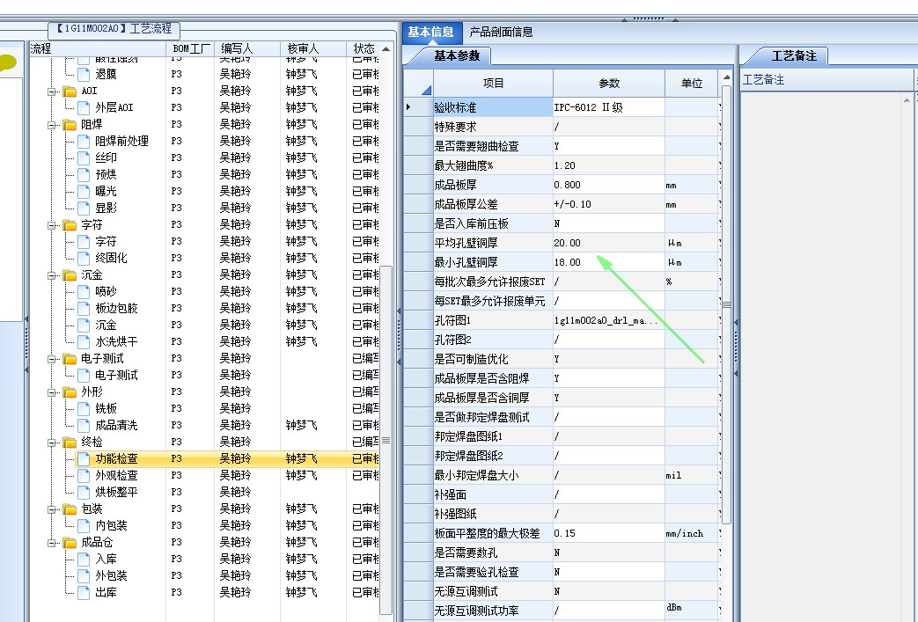The height and width of the screenshot is (622, 918).
Task: Select the 水洗烘干 process row
Action: 205,341
